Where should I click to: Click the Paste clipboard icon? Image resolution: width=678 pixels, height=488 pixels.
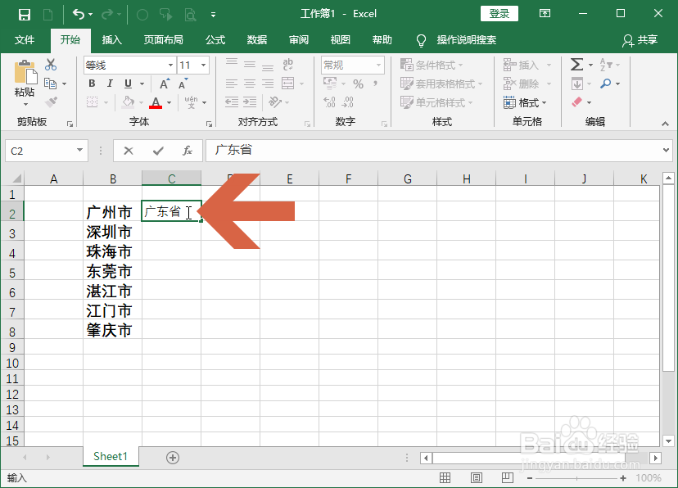pyautogui.click(x=25, y=72)
